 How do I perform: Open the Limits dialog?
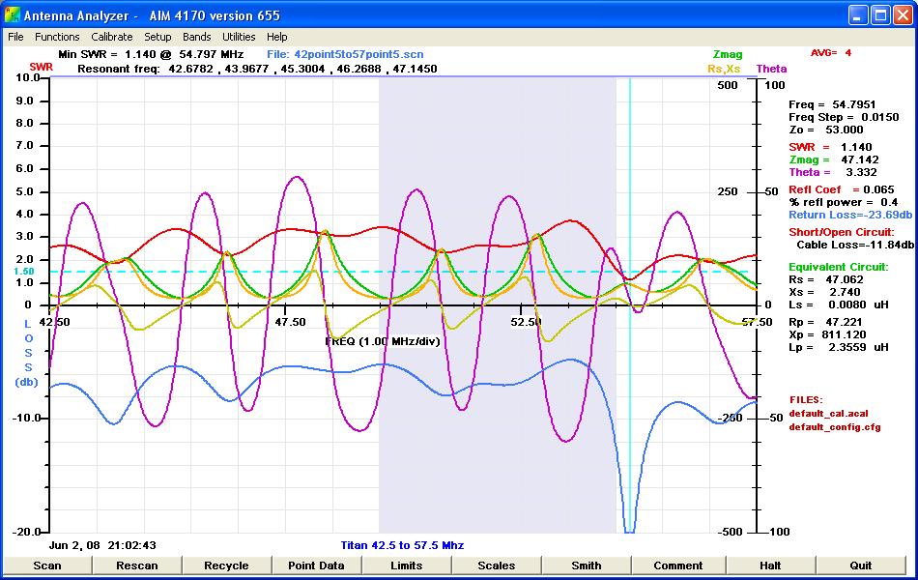pos(406,565)
